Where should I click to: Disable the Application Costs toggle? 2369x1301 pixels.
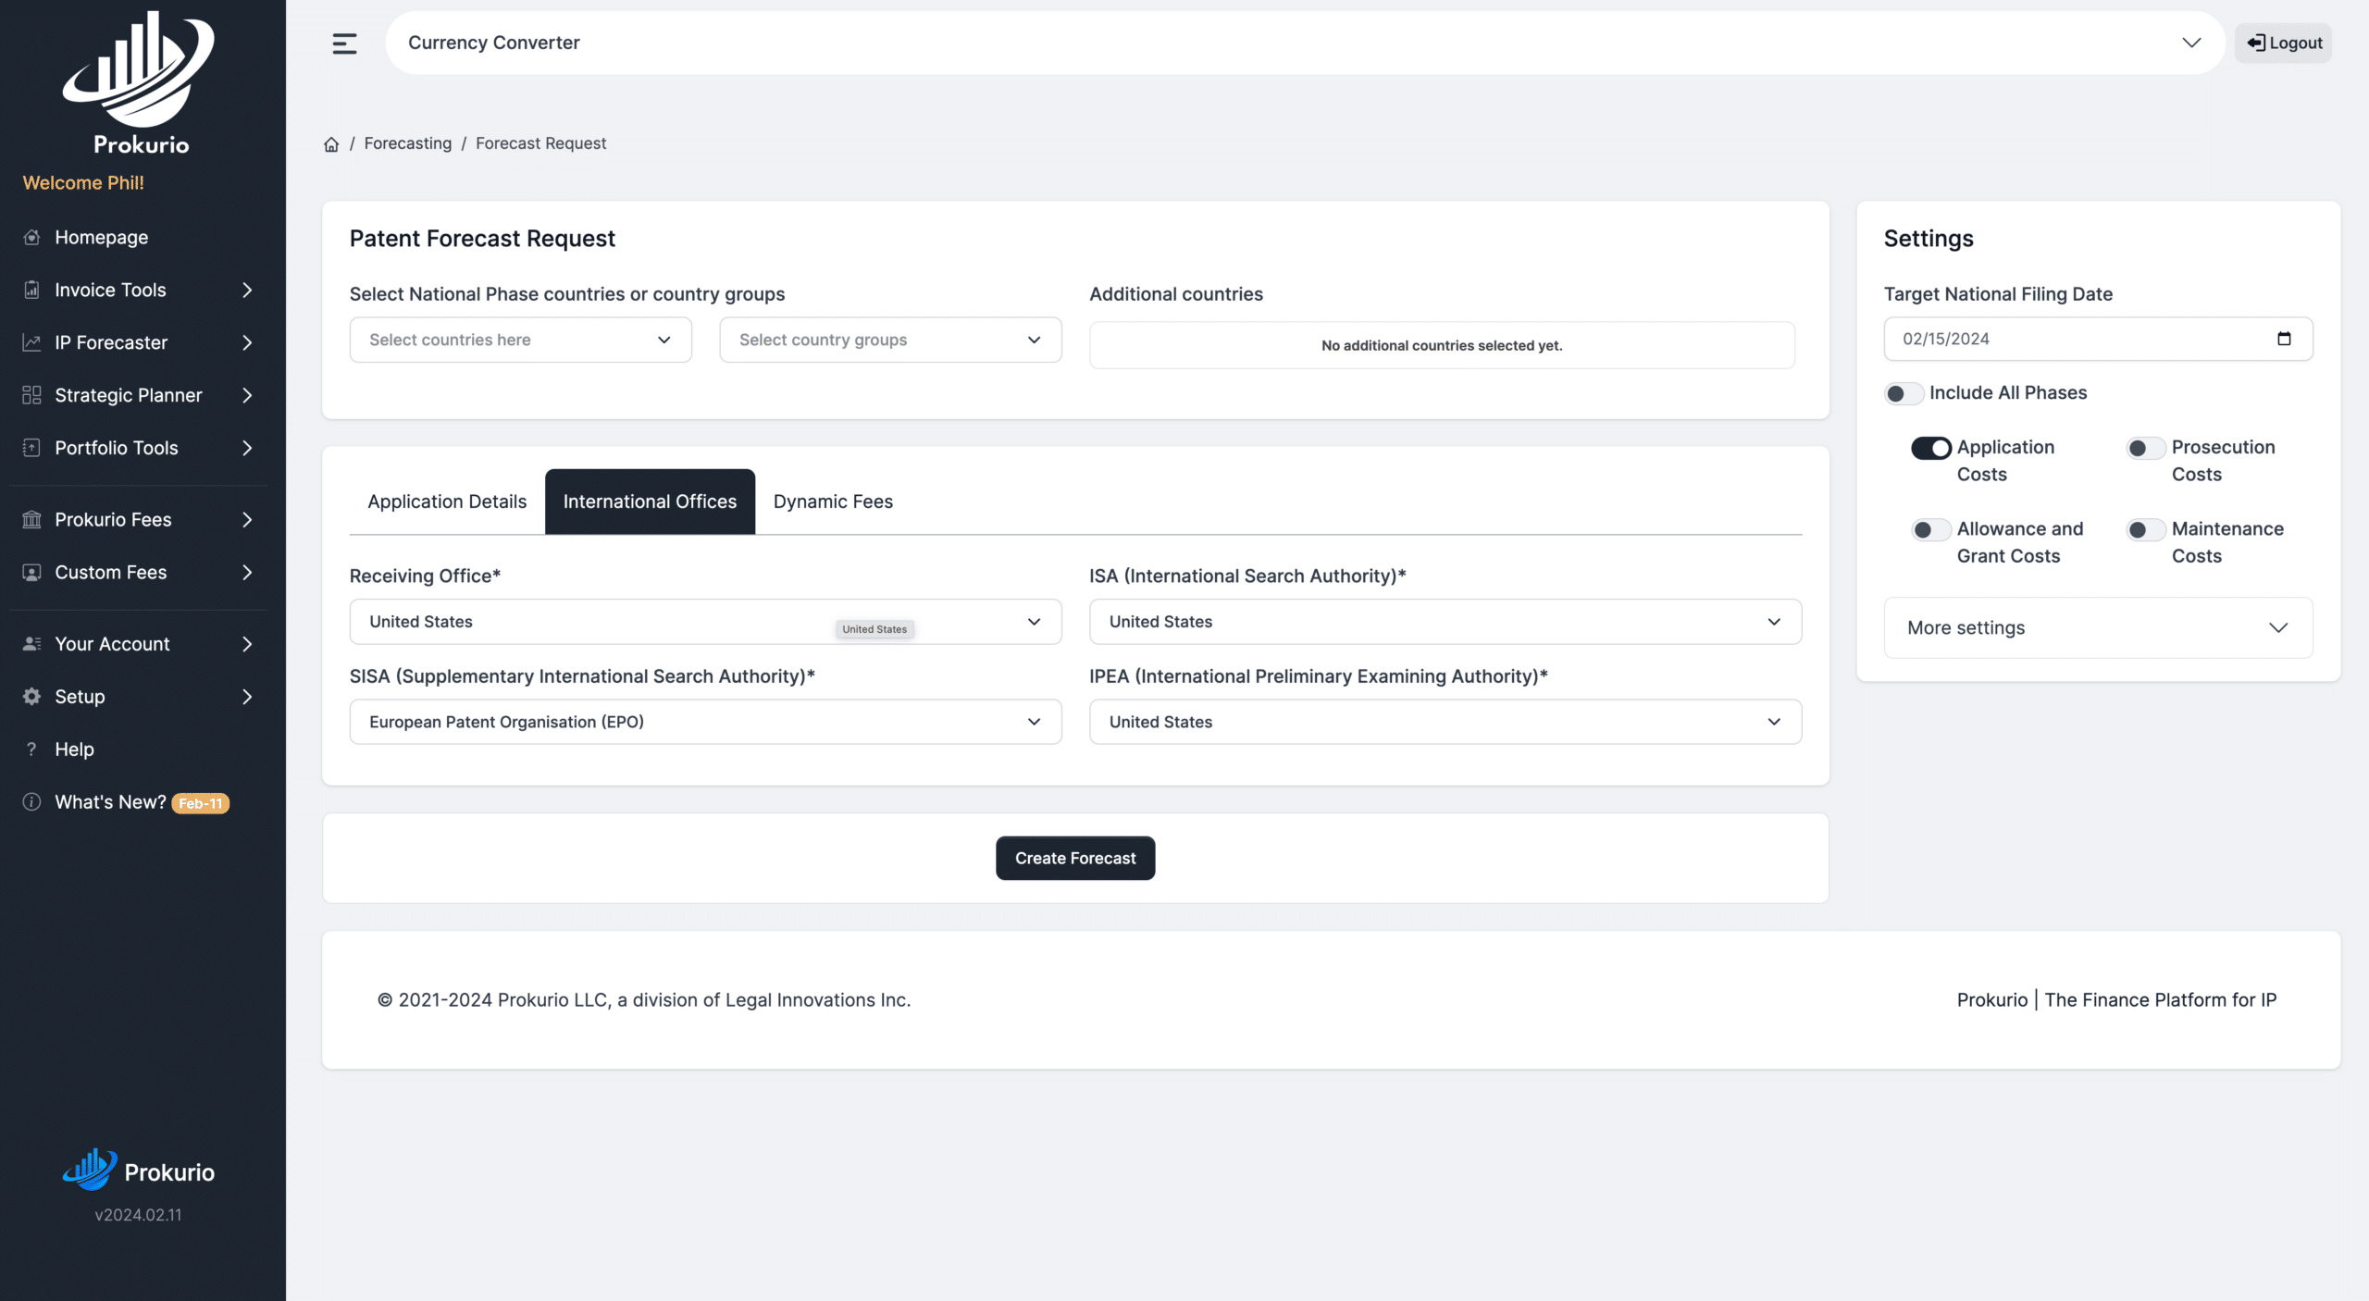[x=1931, y=448]
